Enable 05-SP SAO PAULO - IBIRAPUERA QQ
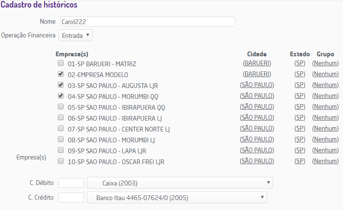343x210 pixels. coord(61,106)
